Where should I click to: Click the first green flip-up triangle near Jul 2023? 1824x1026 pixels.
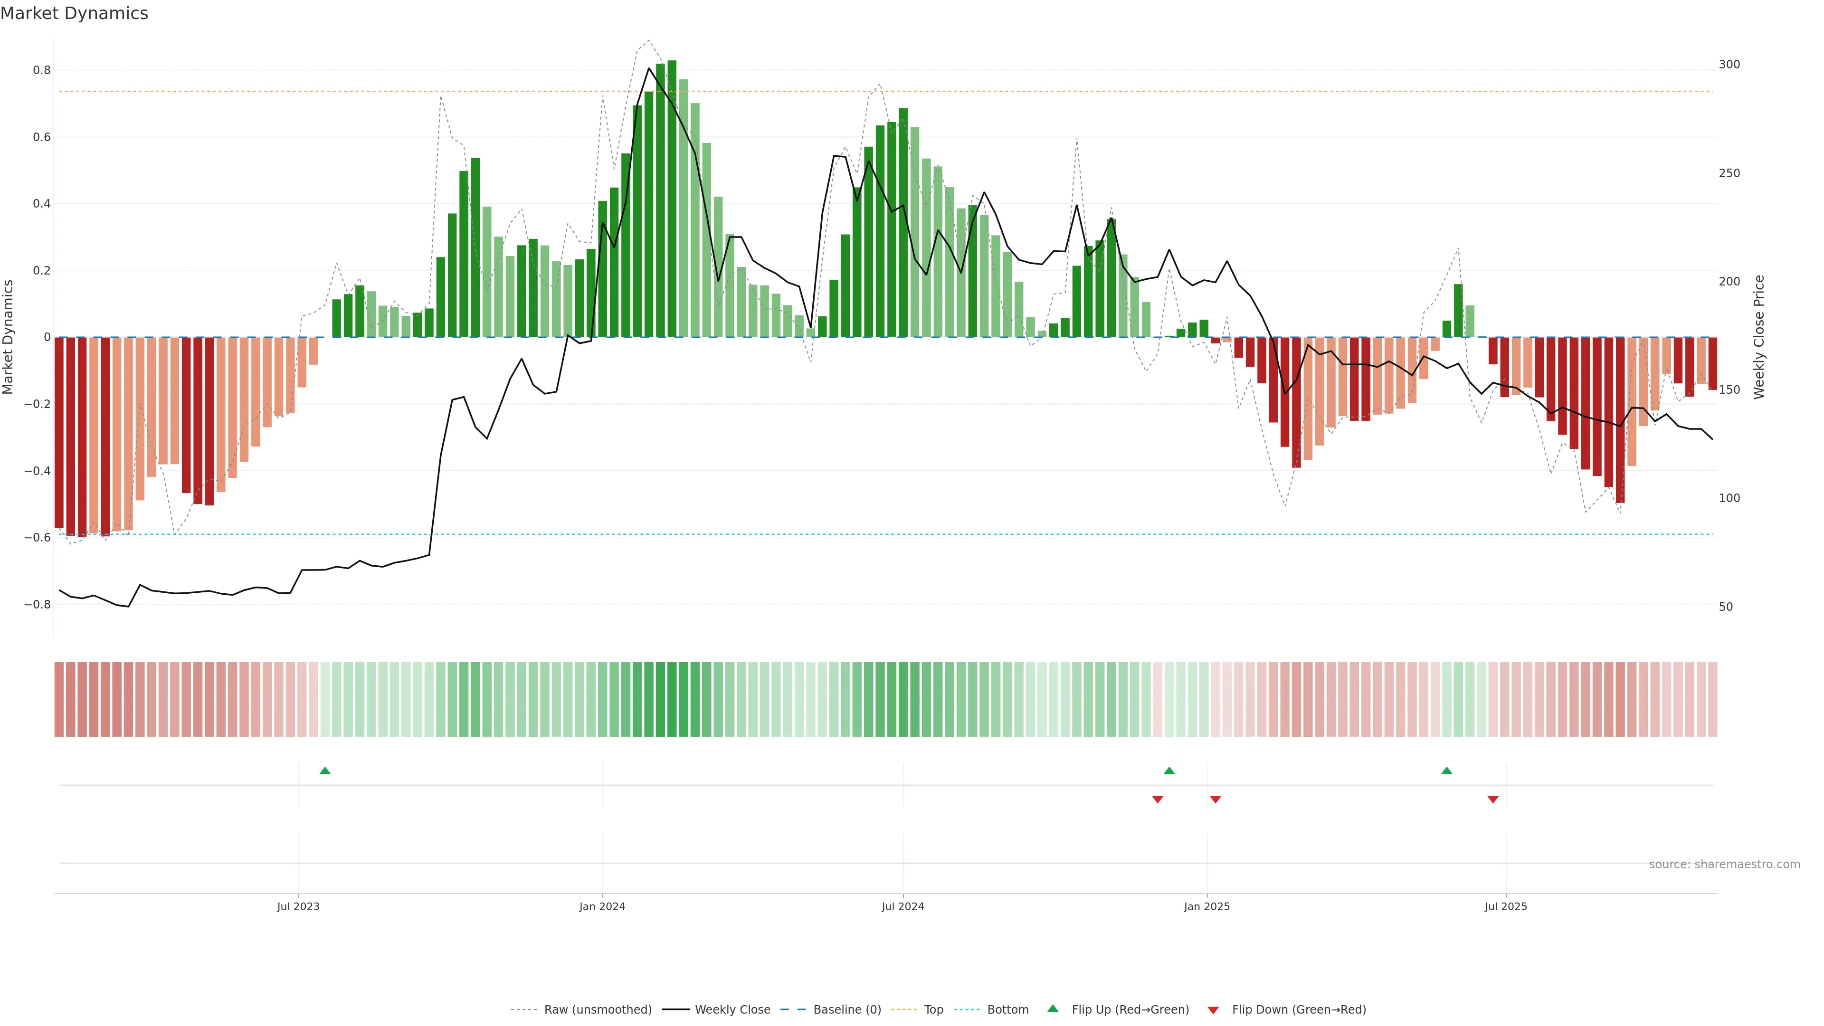[325, 770]
